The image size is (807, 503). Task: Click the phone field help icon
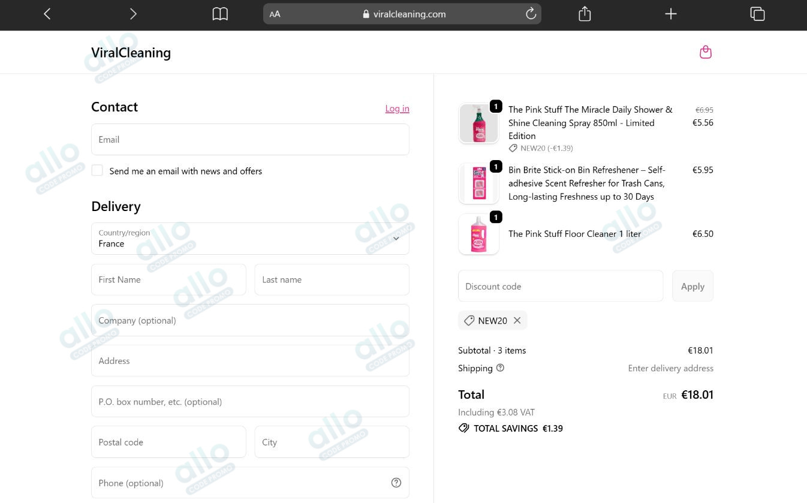click(x=396, y=483)
